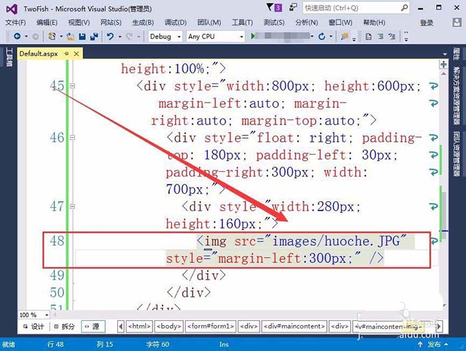Open the 工具(T) menu
Screen dimensions: 466x351
pyautogui.click(x=242, y=23)
